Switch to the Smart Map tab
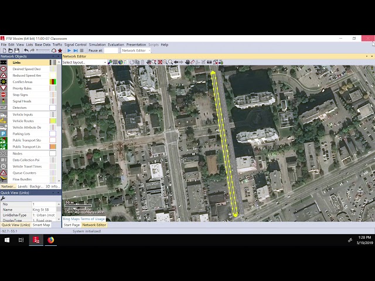Screen dimensions: 375x281 [x=42, y=225]
